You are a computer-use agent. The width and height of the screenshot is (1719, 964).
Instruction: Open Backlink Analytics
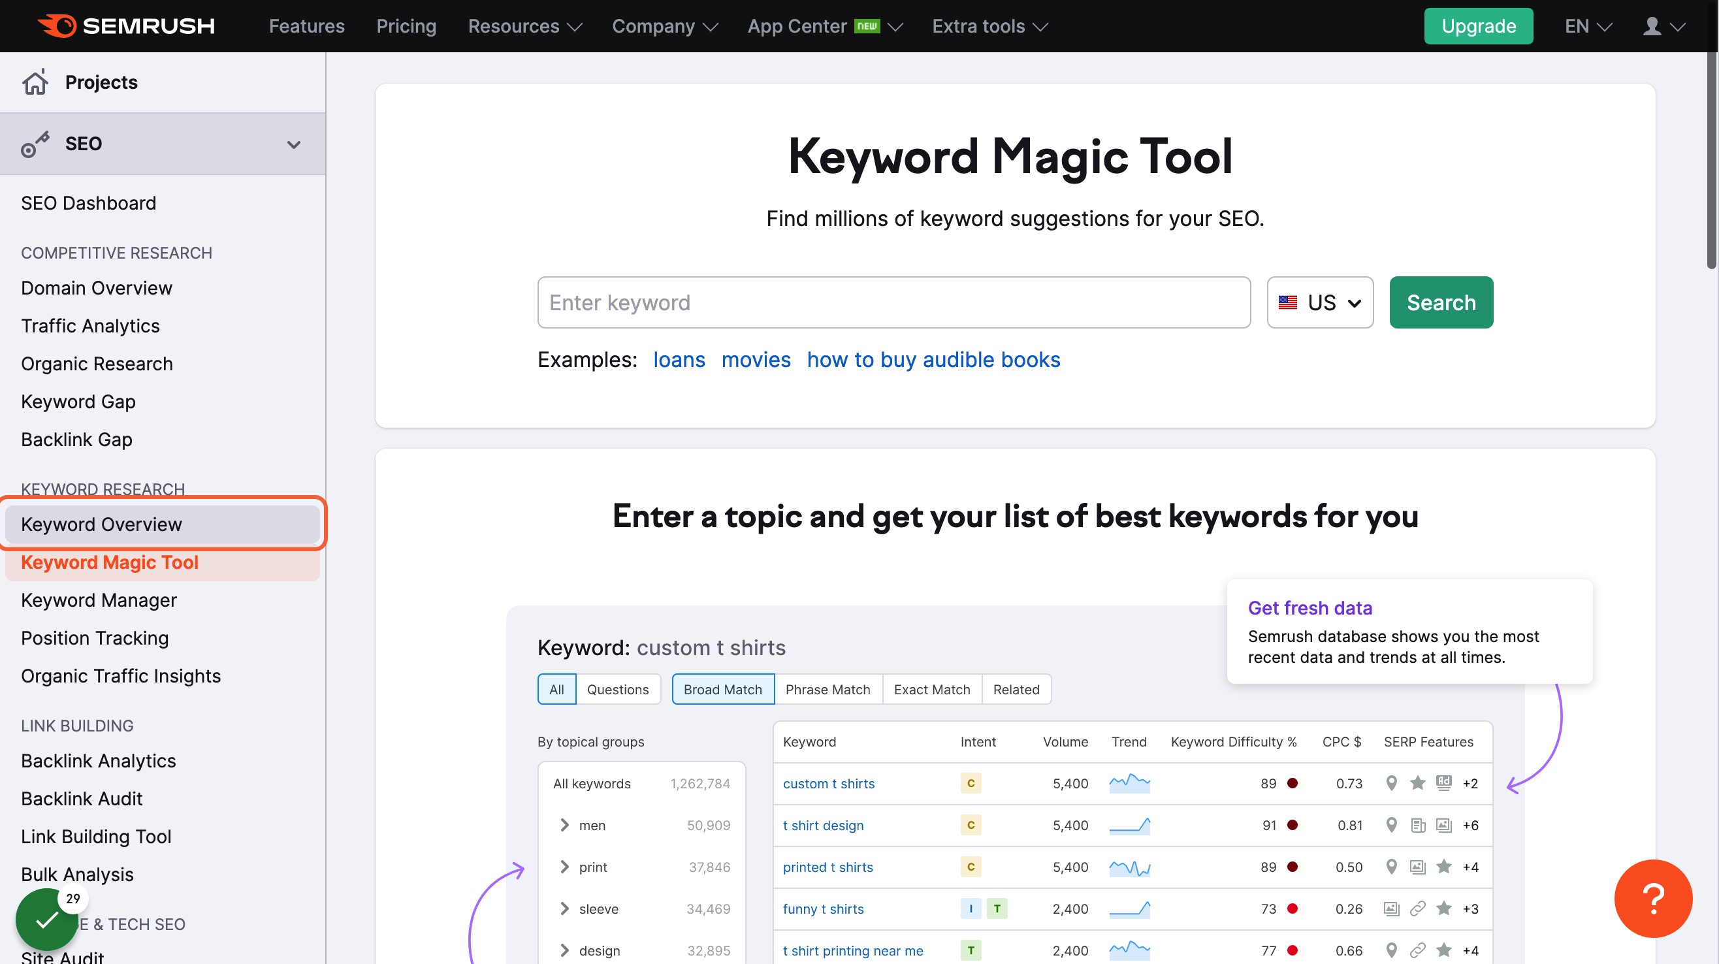(99, 760)
